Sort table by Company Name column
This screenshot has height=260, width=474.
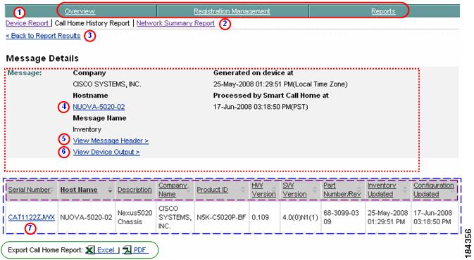tap(173, 190)
